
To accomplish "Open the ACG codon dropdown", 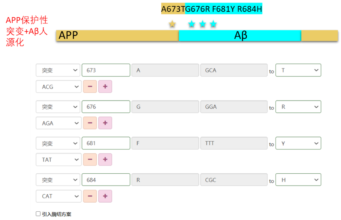I will point(58,87).
